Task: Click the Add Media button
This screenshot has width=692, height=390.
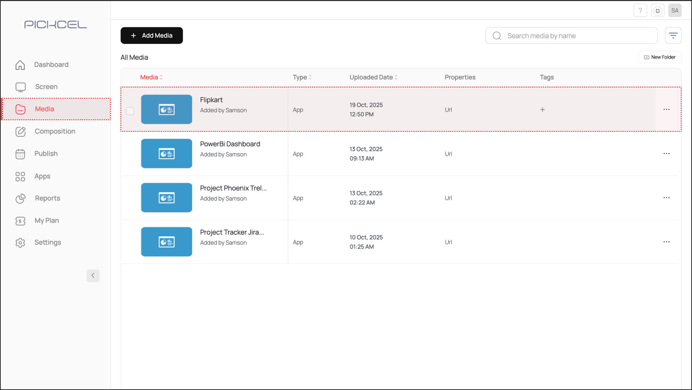Action: coord(151,36)
